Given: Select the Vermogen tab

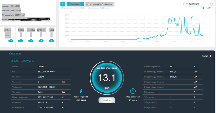Looking at the screenshot, I should coord(75,4).
